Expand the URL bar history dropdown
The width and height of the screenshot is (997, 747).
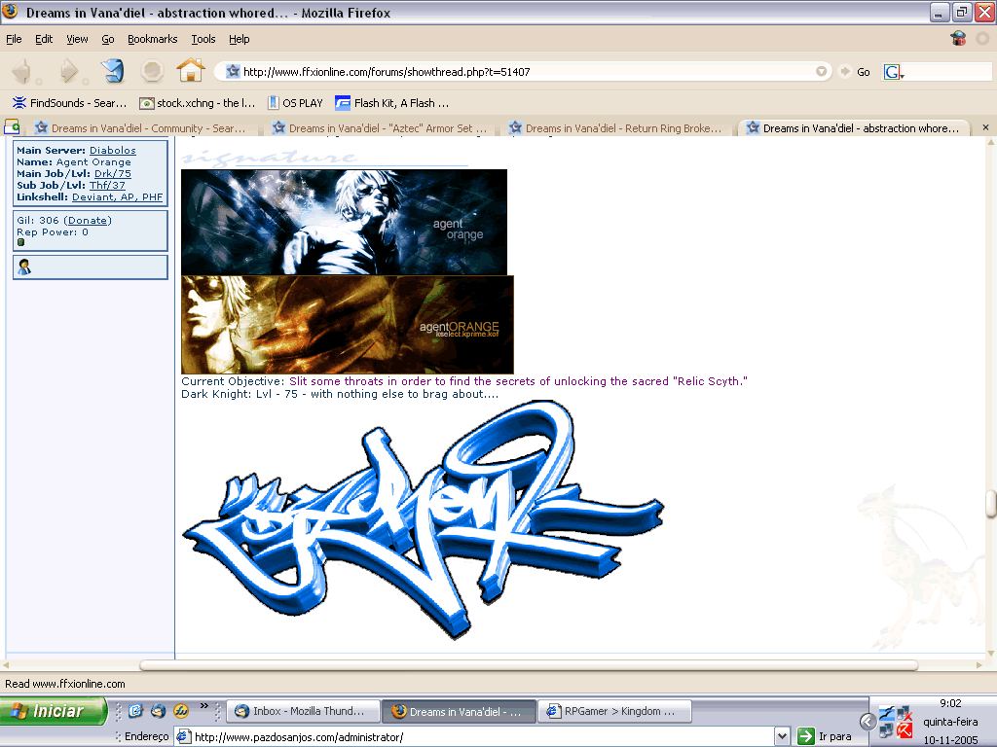click(x=823, y=72)
